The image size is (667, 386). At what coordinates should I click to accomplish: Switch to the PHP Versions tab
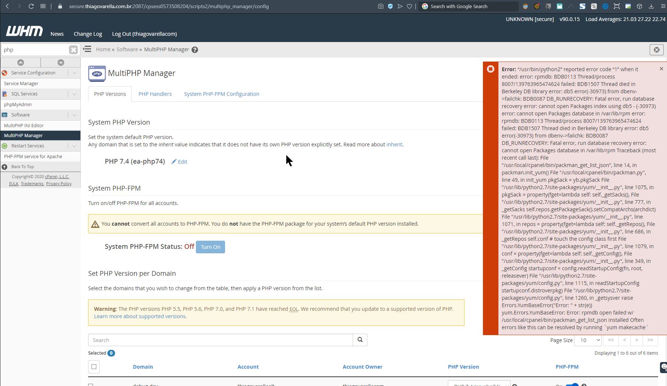110,94
